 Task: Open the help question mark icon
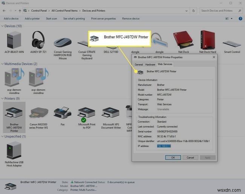point(240,18)
